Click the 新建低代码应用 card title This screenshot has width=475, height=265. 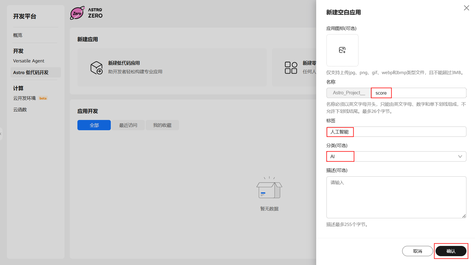coord(124,63)
